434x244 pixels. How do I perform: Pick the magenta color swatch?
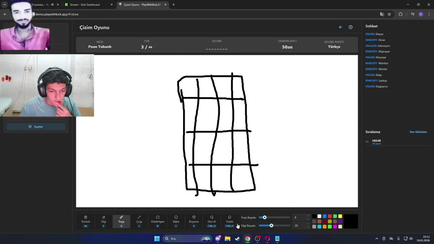click(335, 226)
